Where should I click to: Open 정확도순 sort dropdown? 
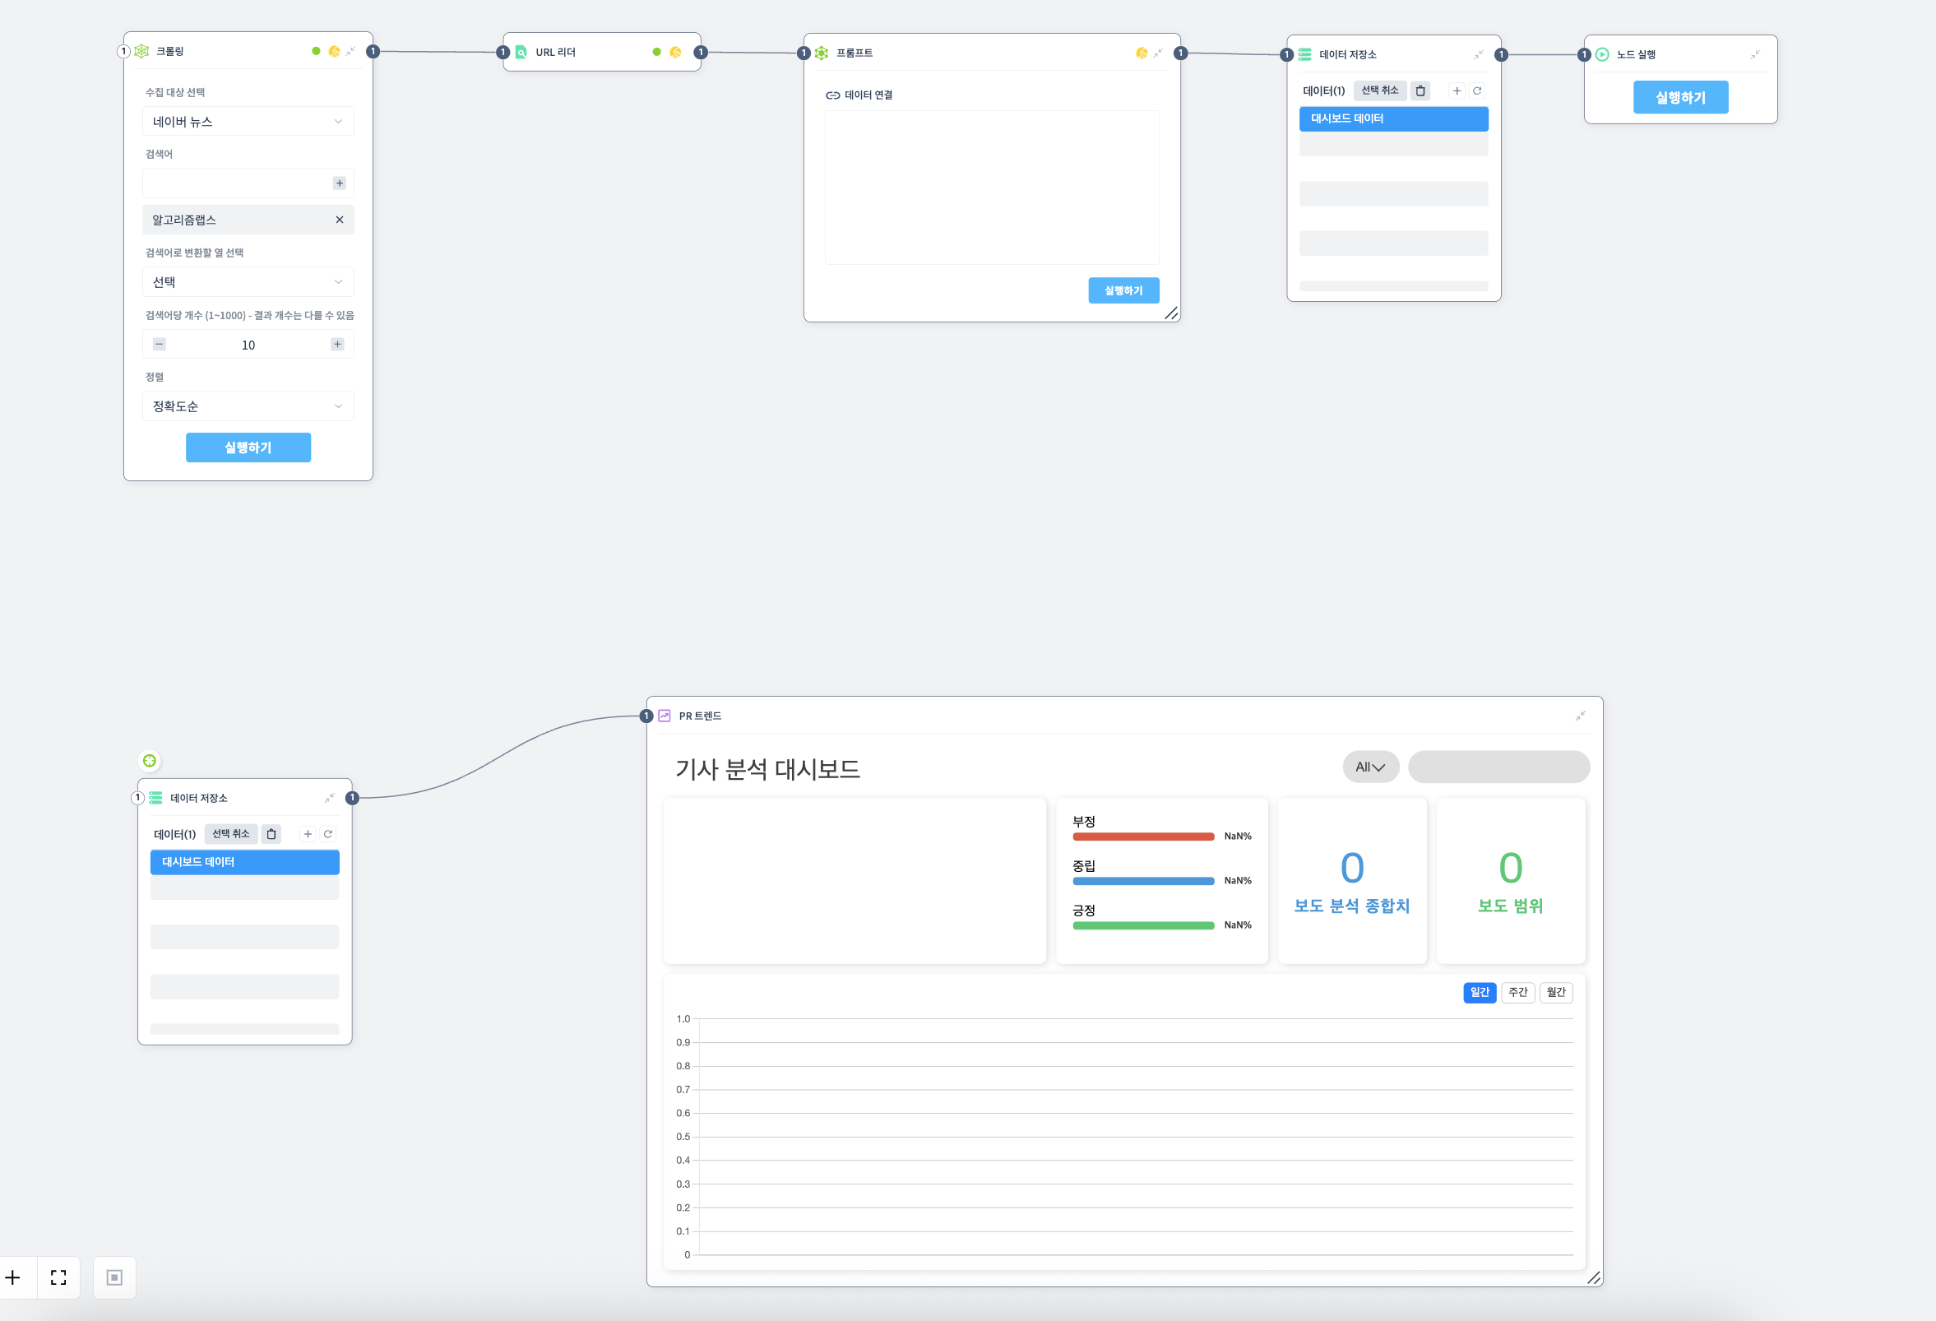pos(248,406)
